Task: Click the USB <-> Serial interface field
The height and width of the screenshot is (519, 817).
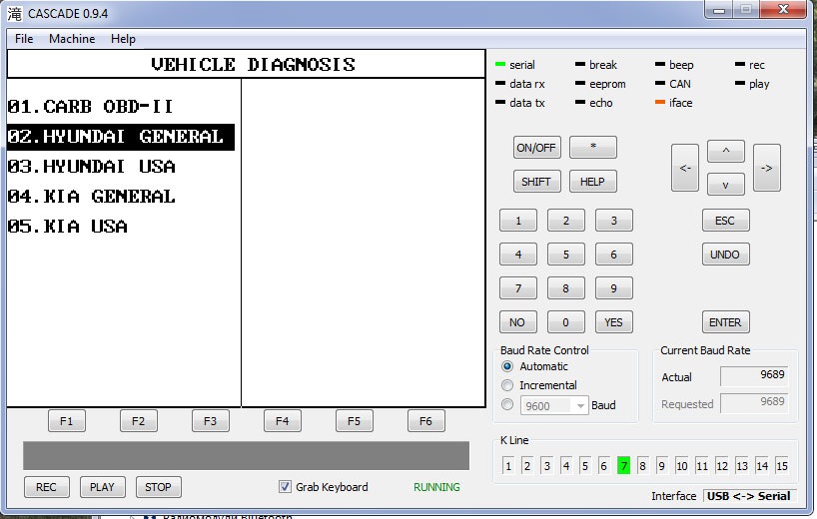Action: (x=750, y=496)
